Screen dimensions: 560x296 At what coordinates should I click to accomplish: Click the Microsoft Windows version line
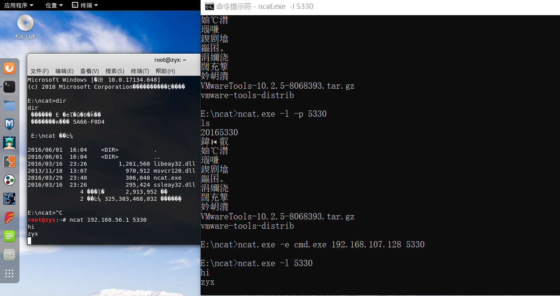pos(94,80)
